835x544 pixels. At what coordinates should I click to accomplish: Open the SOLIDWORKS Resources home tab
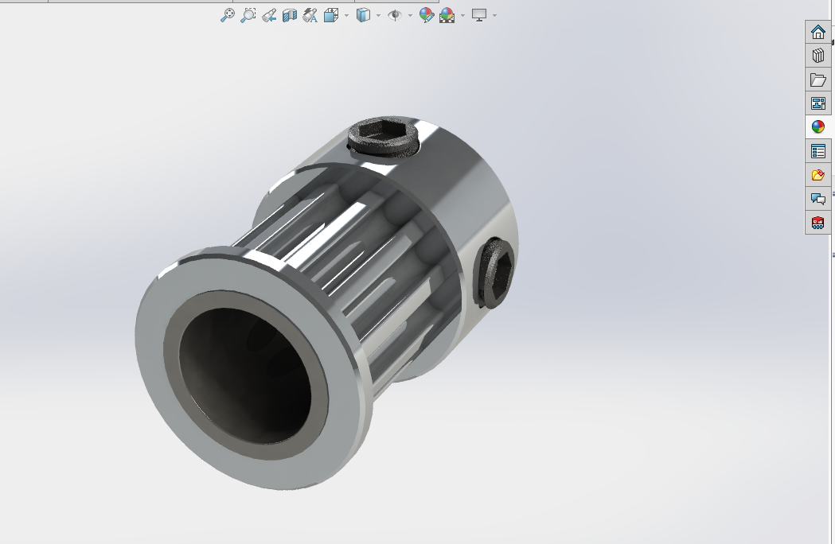click(x=818, y=32)
